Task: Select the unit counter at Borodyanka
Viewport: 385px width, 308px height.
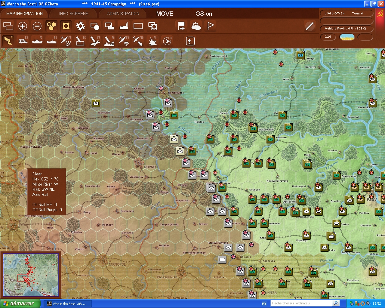Action: point(337,175)
